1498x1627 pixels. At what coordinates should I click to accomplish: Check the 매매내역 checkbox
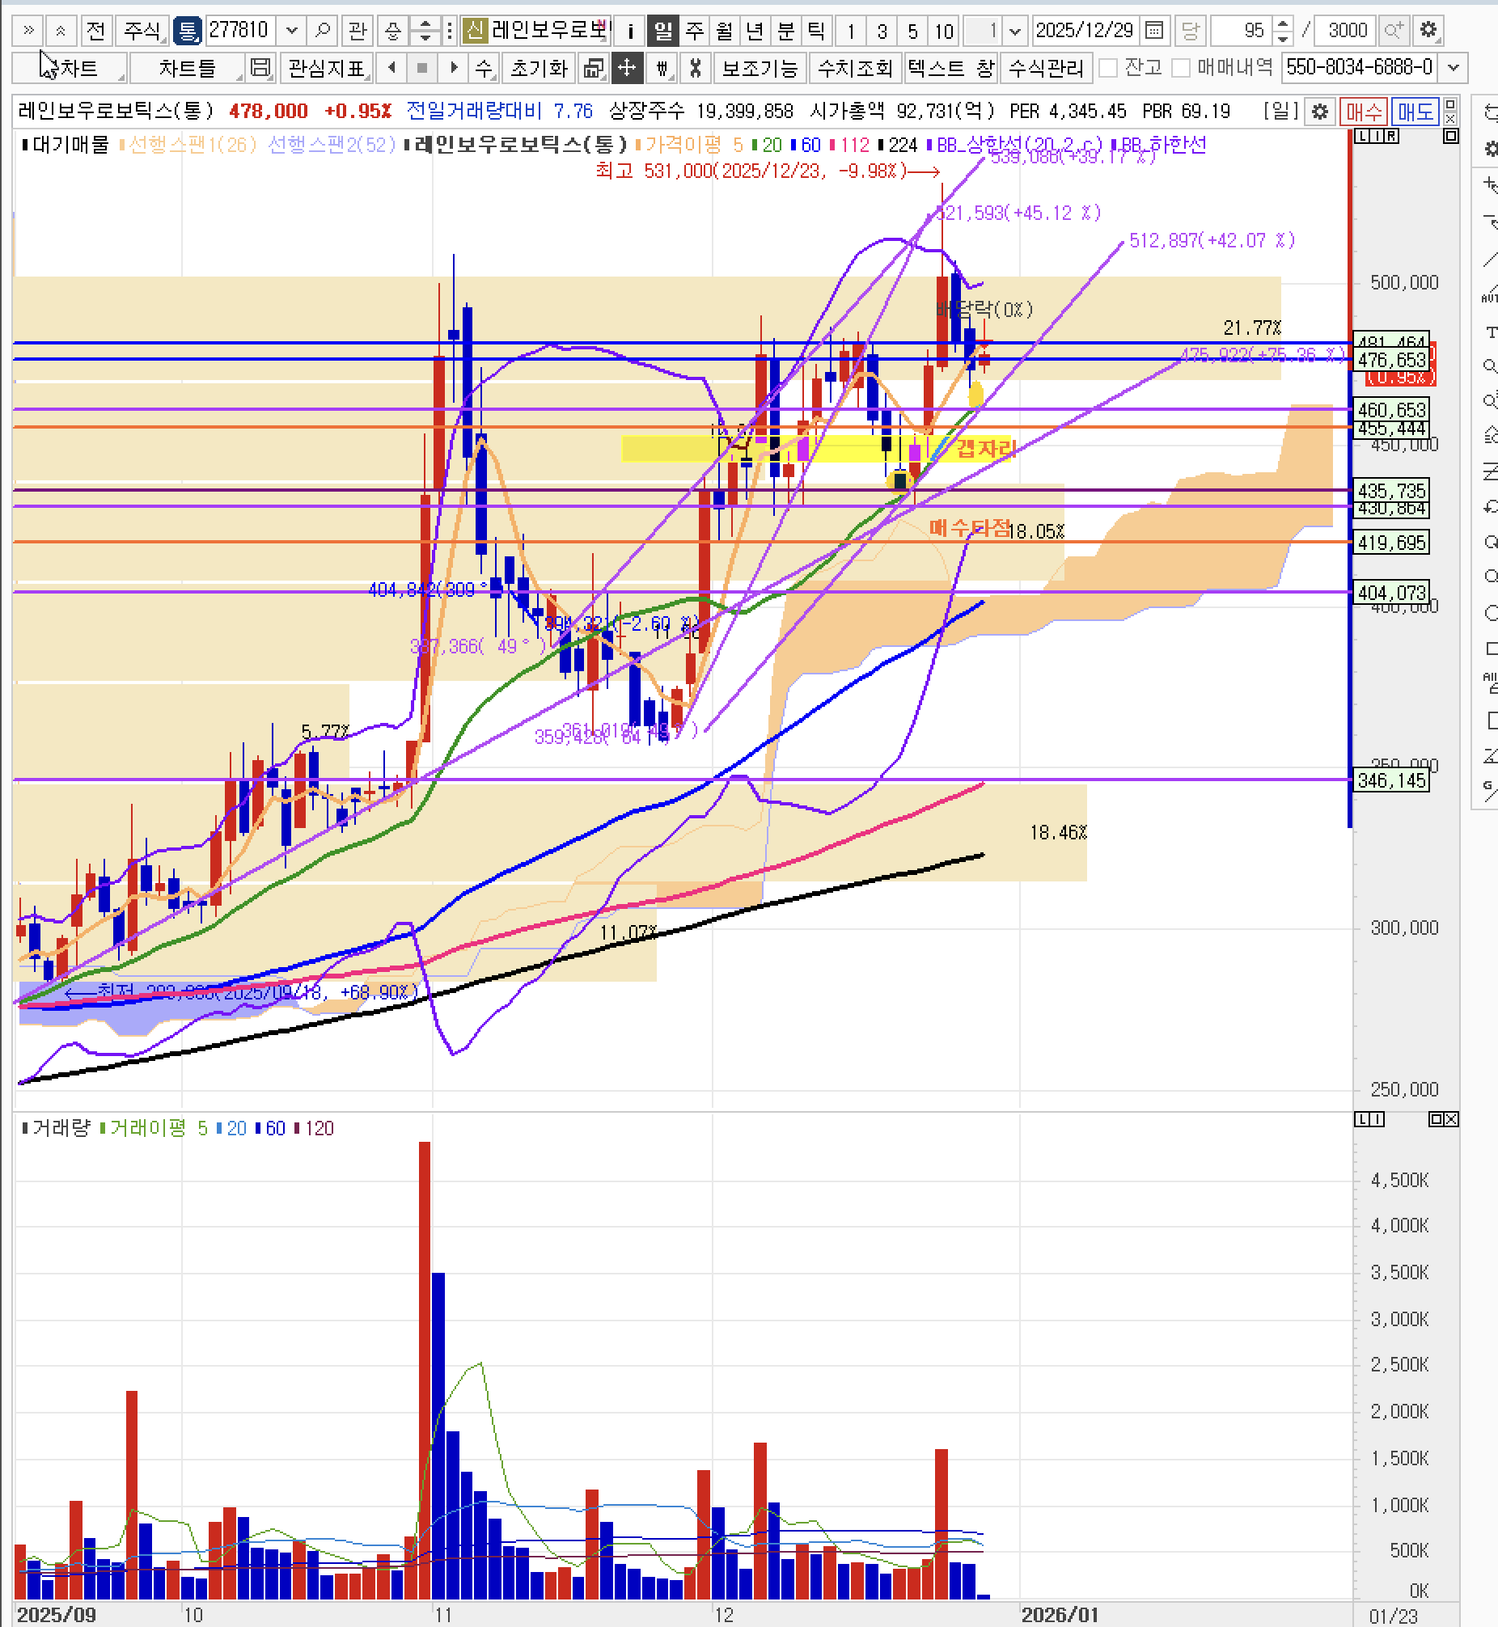(1181, 68)
